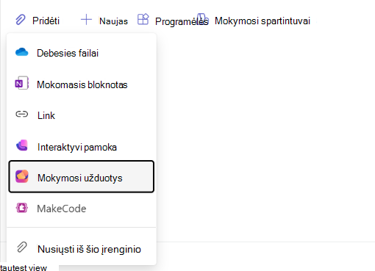Click the chain link icon
The height and width of the screenshot is (271, 375).
pyautogui.click(x=22, y=114)
